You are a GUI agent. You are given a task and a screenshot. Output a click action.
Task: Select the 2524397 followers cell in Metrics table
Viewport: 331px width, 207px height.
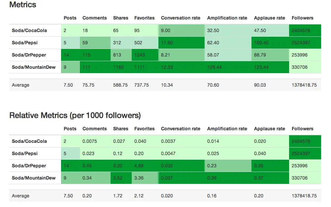point(301,43)
